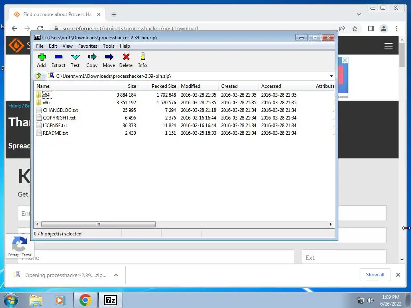Image resolution: width=411 pixels, height=308 pixels.
Task: Click the share page icon in Chrome
Action: pyautogui.click(x=342, y=28)
